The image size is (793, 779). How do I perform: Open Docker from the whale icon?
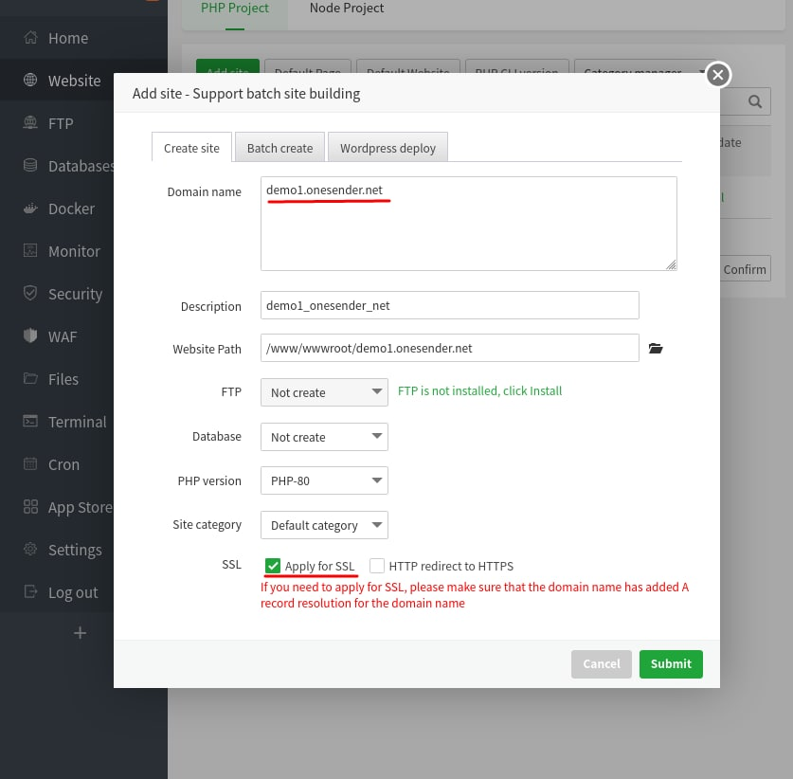30,208
